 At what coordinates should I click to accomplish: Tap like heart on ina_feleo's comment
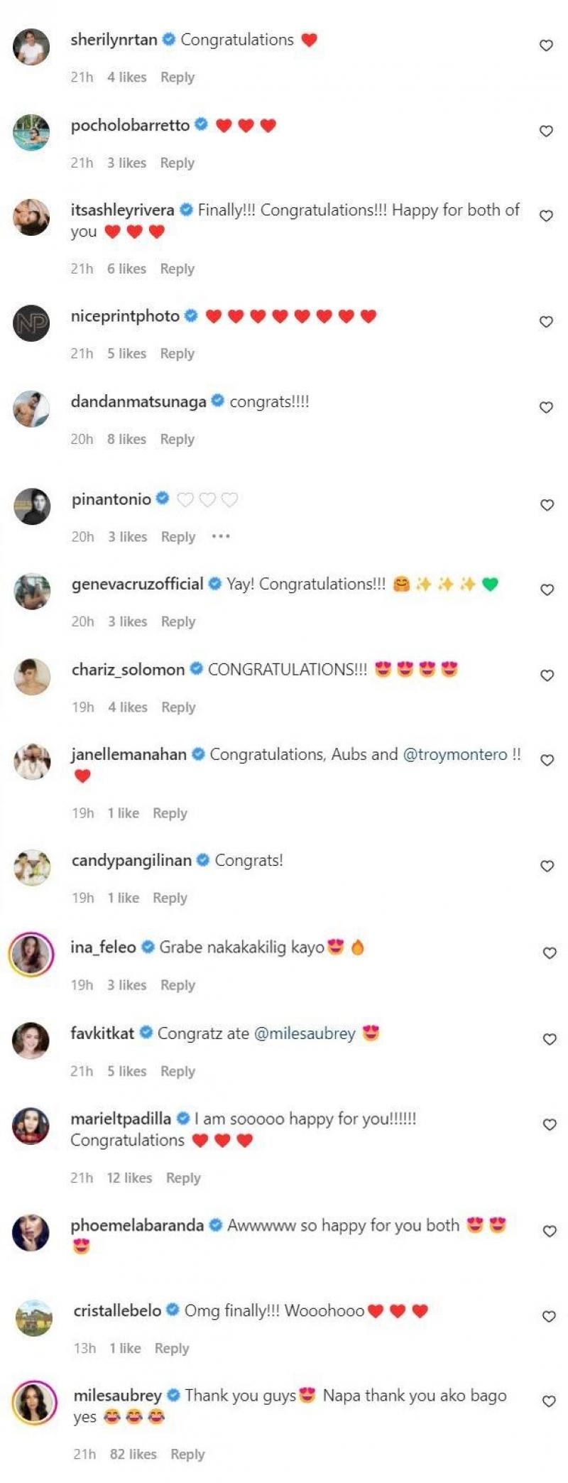[549, 952]
